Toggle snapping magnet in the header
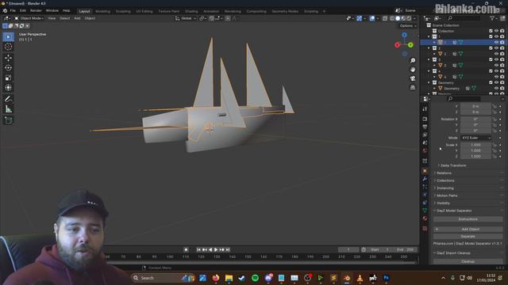The height and width of the screenshot is (285, 508). click(212, 18)
